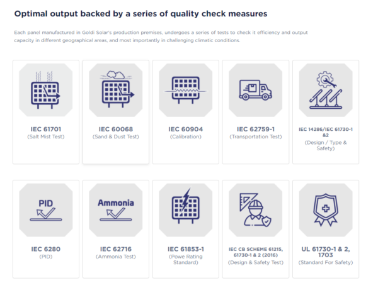Open the IEC 6280 label
The height and width of the screenshot is (283, 378).
(x=46, y=249)
